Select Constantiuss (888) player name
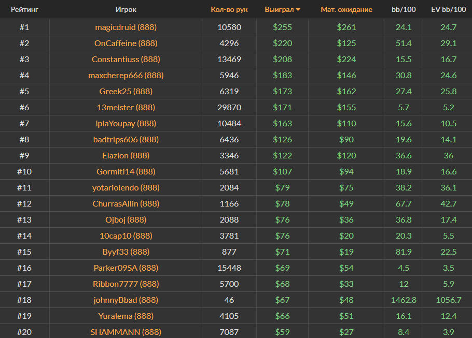 click(x=126, y=59)
